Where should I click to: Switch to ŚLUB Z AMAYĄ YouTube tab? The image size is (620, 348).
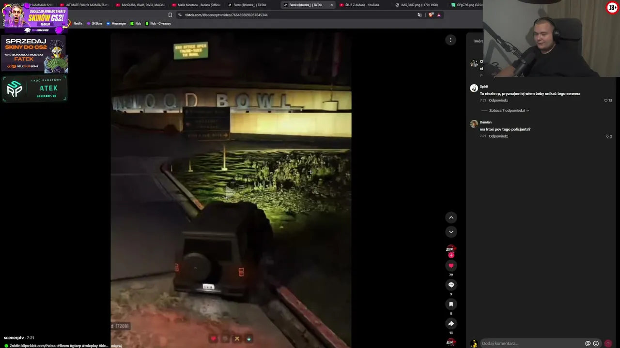(362, 5)
